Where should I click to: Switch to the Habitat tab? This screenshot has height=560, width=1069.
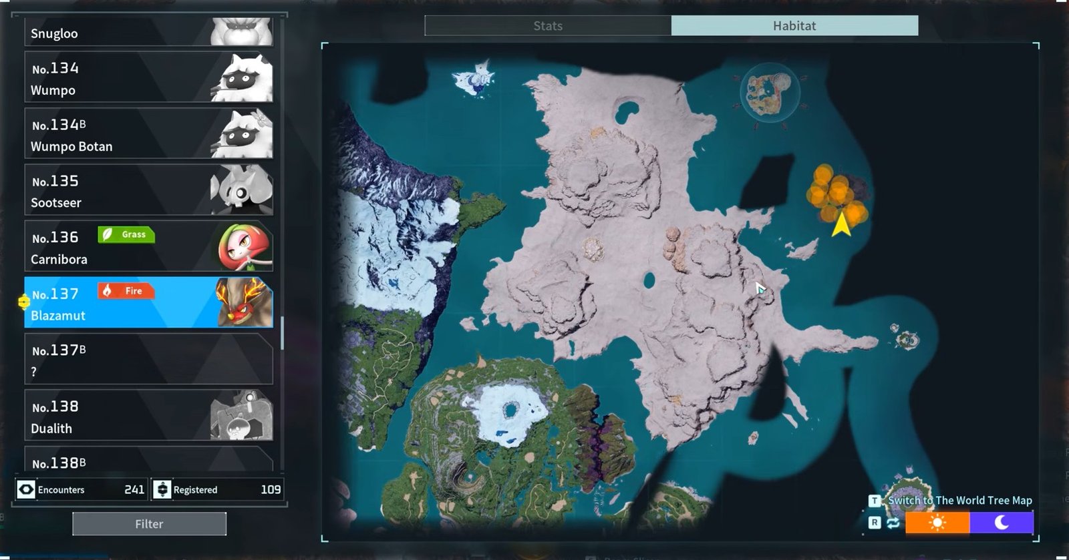coord(794,26)
